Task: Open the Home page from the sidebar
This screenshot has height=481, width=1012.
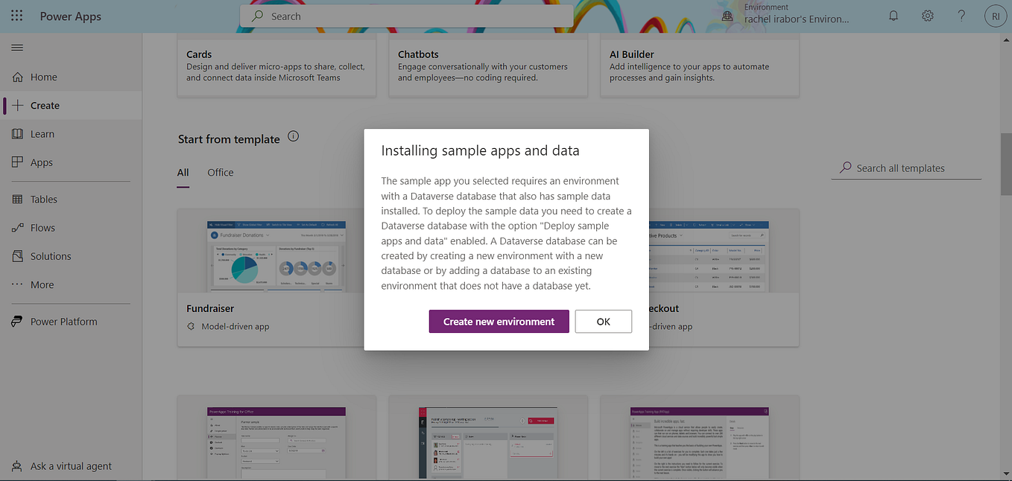Action: [45, 76]
